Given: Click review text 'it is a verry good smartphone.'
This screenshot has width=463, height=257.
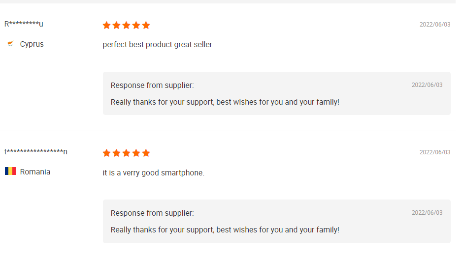Looking at the screenshot, I should tap(153, 172).
